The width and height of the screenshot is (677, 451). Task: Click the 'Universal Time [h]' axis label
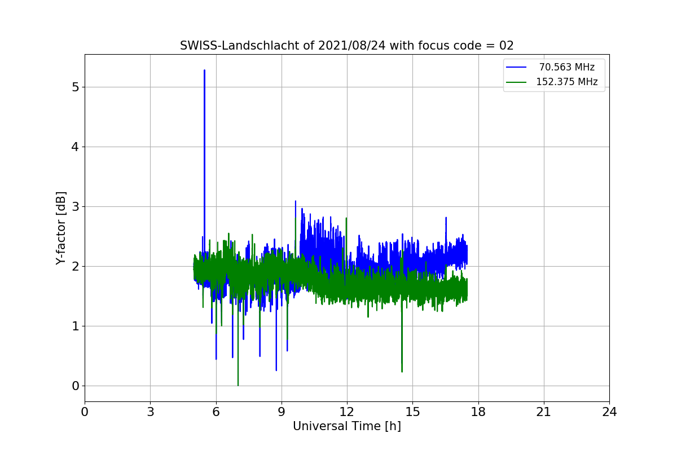(x=347, y=426)
